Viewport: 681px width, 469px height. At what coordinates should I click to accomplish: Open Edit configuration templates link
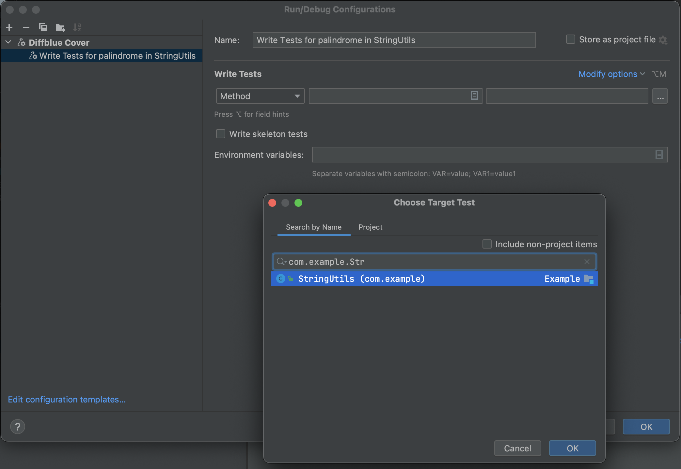tap(67, 400)
